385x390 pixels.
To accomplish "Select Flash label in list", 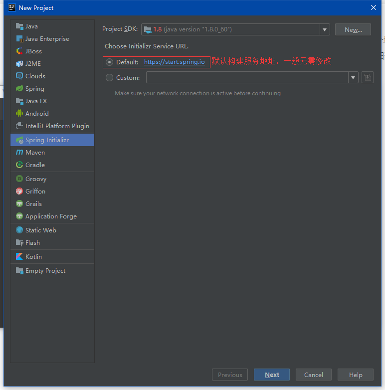I will (x=32, y=242).
